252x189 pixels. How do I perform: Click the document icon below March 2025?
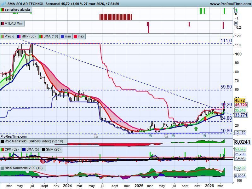coord(150,135)
